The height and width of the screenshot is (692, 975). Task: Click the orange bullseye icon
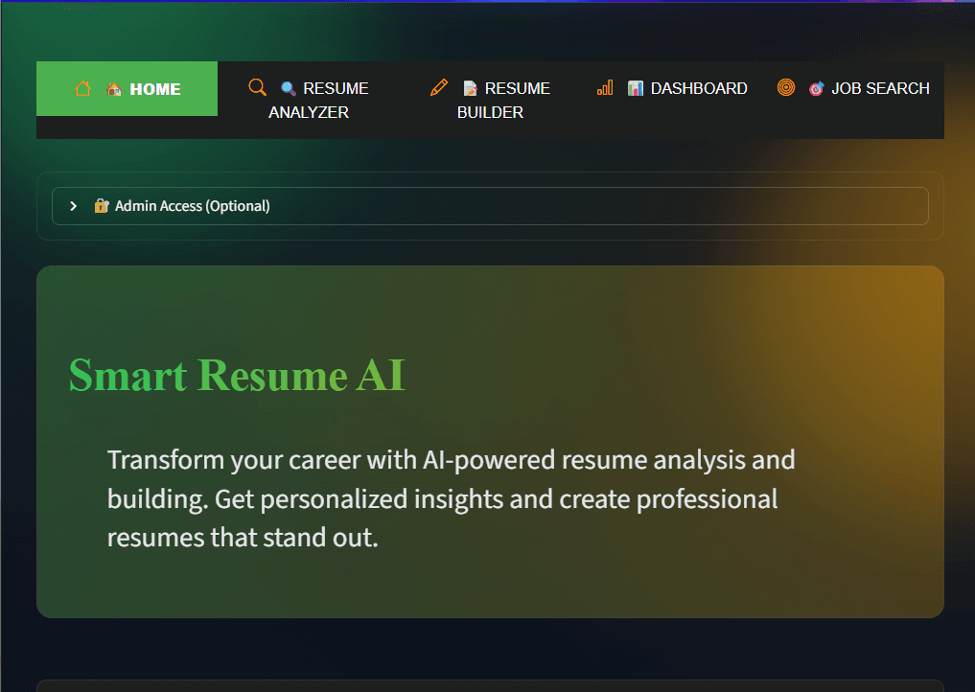tap(786, 87)
